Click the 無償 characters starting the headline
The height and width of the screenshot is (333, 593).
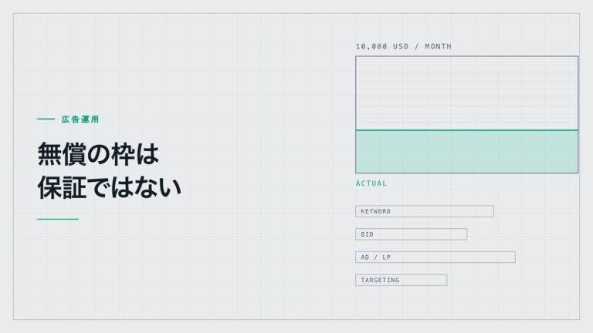coord(62,153)
